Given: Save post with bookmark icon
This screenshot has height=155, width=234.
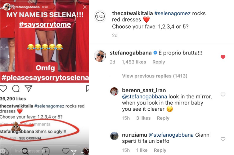Looking at the screenshot, I should click(88, 89).
